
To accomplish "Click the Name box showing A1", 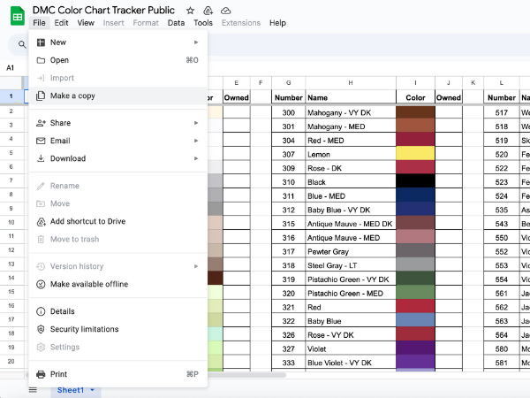I will tap(12, 68).
